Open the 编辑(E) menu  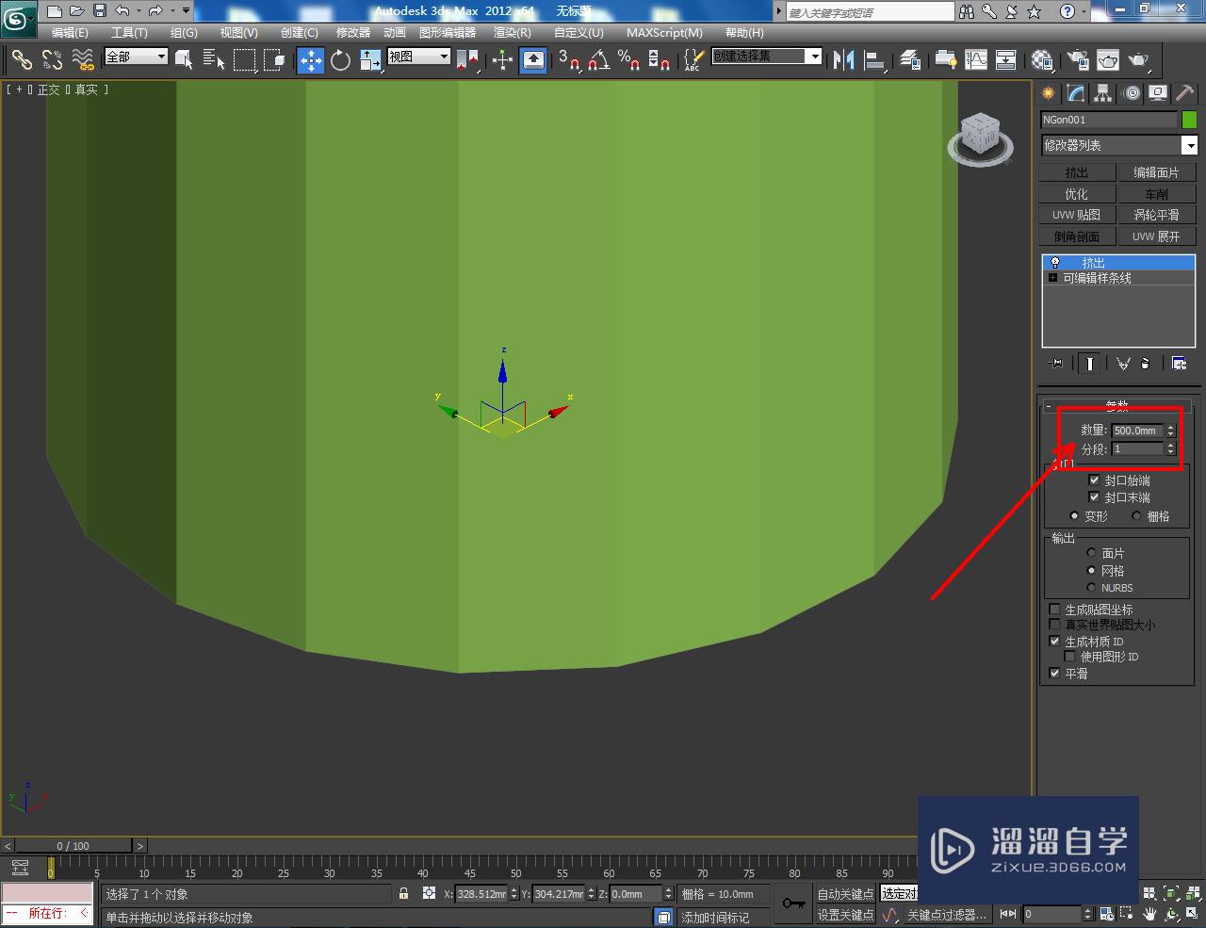[x=70, y=33]
